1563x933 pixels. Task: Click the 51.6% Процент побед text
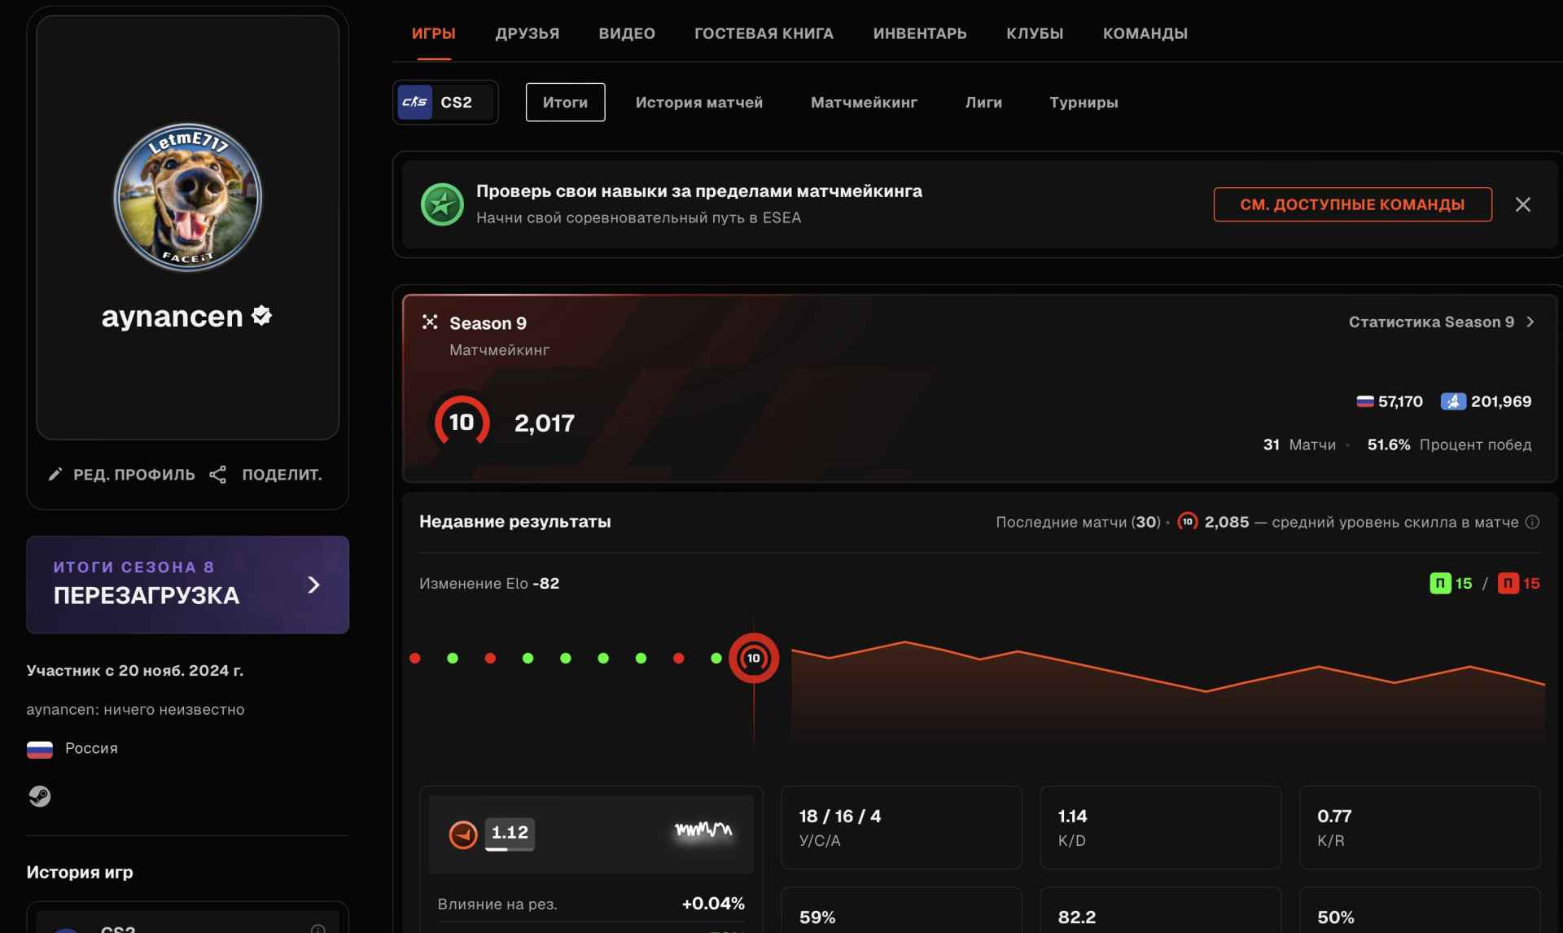pyautogui.click(x=1449, y=445)
